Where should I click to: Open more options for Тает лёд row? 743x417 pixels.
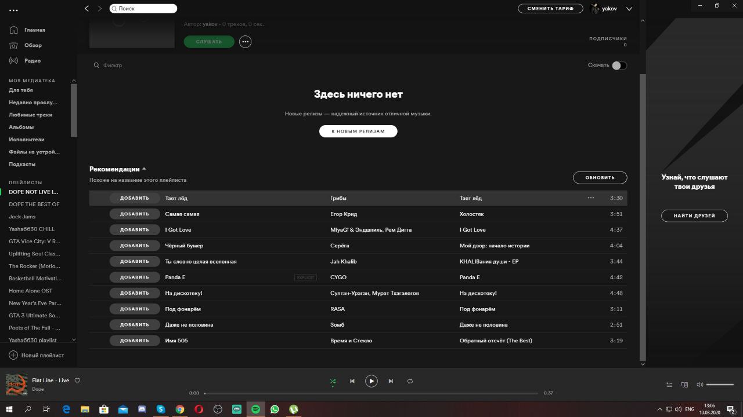click(591, 198)
